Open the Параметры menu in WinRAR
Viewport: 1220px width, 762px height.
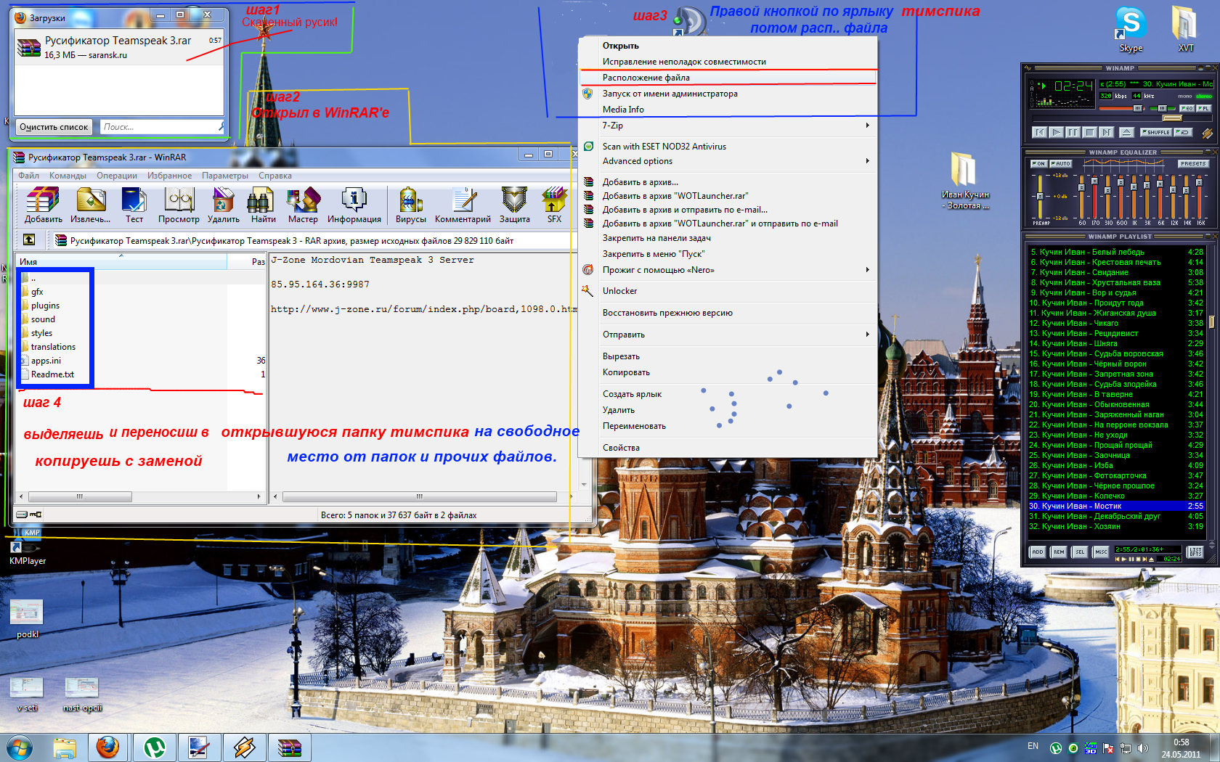pos(225,176)
